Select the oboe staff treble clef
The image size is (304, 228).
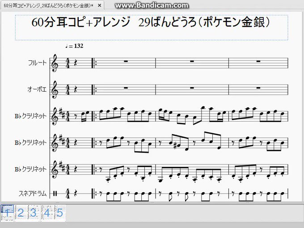click(x=55, y=89)
